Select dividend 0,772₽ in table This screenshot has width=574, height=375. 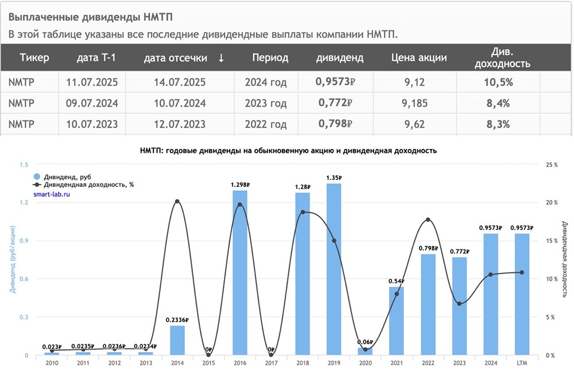point(335,103)
